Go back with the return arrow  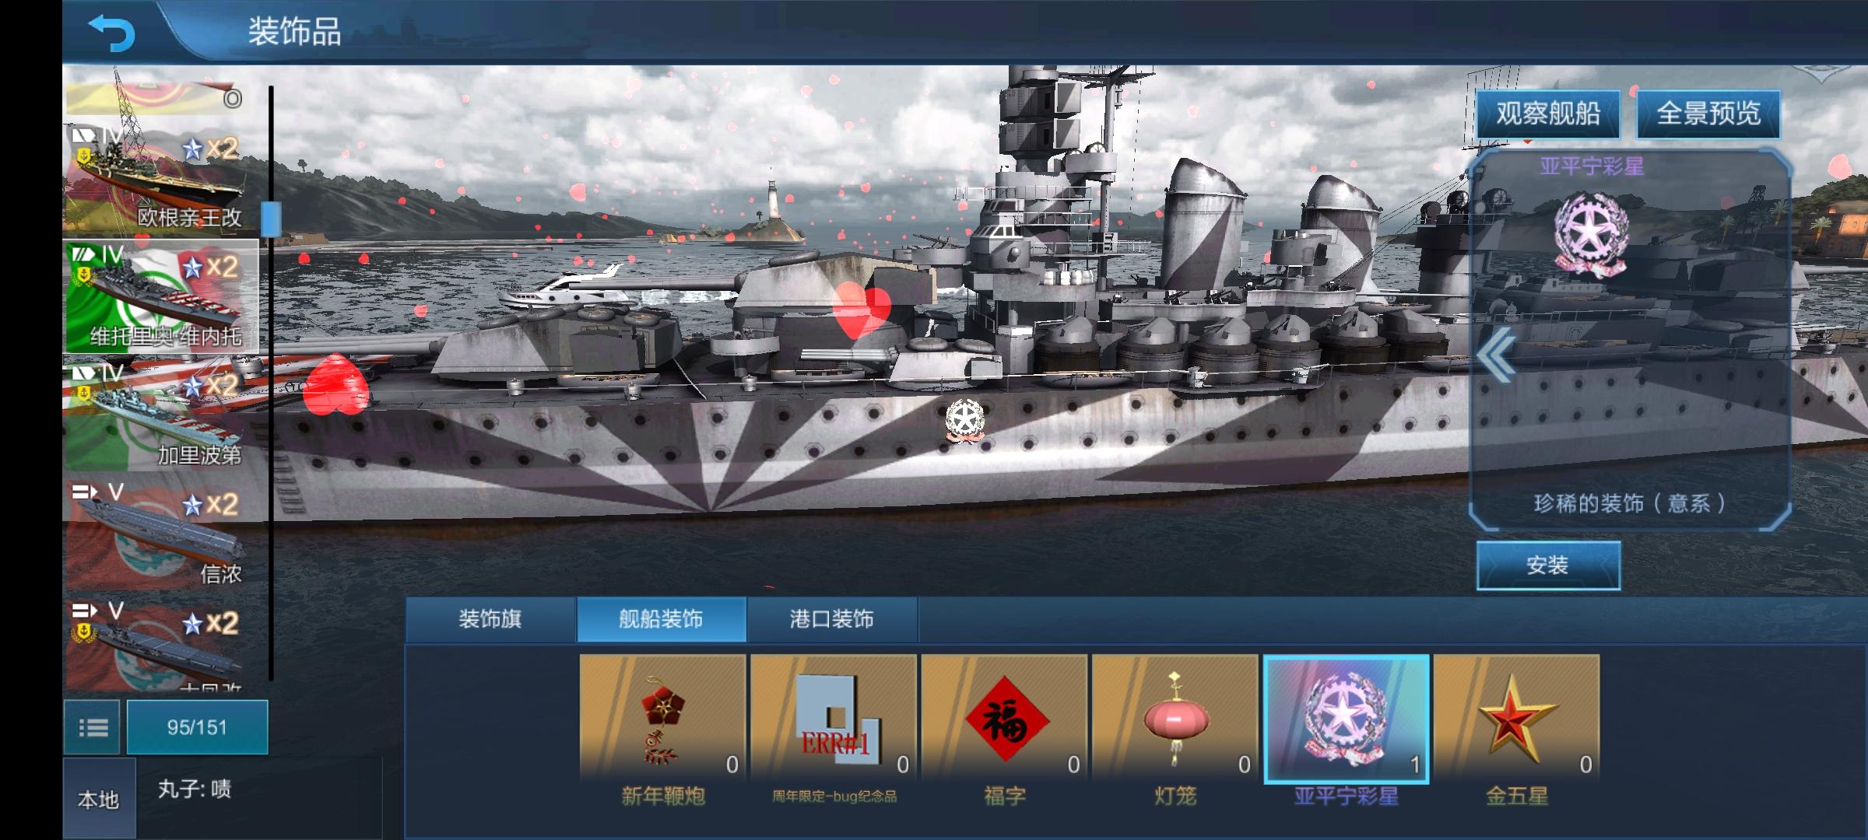coord(112,33)
